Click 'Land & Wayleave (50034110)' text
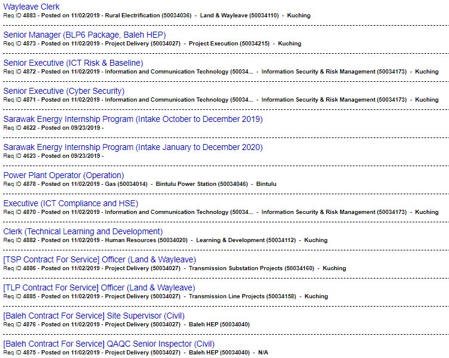449x358 pixels. coord(239,16)
